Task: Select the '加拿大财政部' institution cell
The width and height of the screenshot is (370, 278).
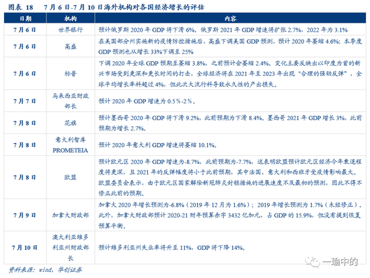Action: pos(71,215)
